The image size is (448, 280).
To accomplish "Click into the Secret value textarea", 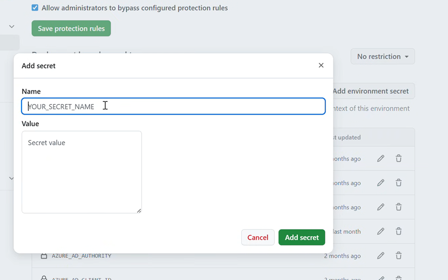I will pos(81,172).
